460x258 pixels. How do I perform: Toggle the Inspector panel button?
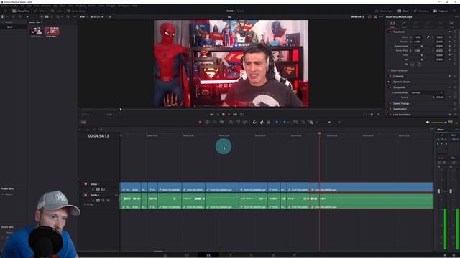pos(441,11)
